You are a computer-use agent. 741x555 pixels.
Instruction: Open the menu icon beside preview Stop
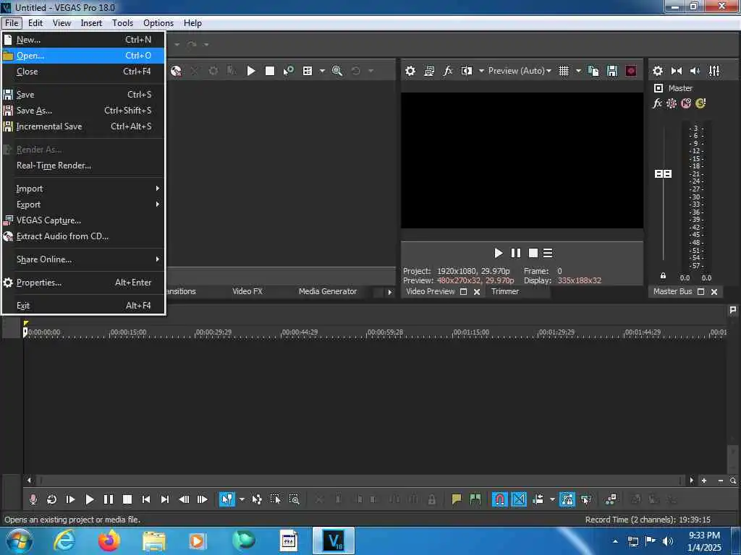pyautogui.click(x=548, y=253)
